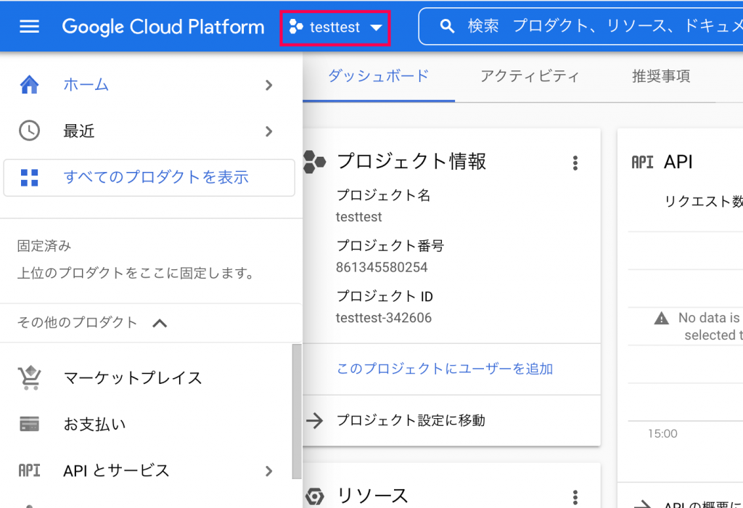Screen dimensions: 743x508
Task: Switch to the アクティビティ tab
Action: point(530,76)
